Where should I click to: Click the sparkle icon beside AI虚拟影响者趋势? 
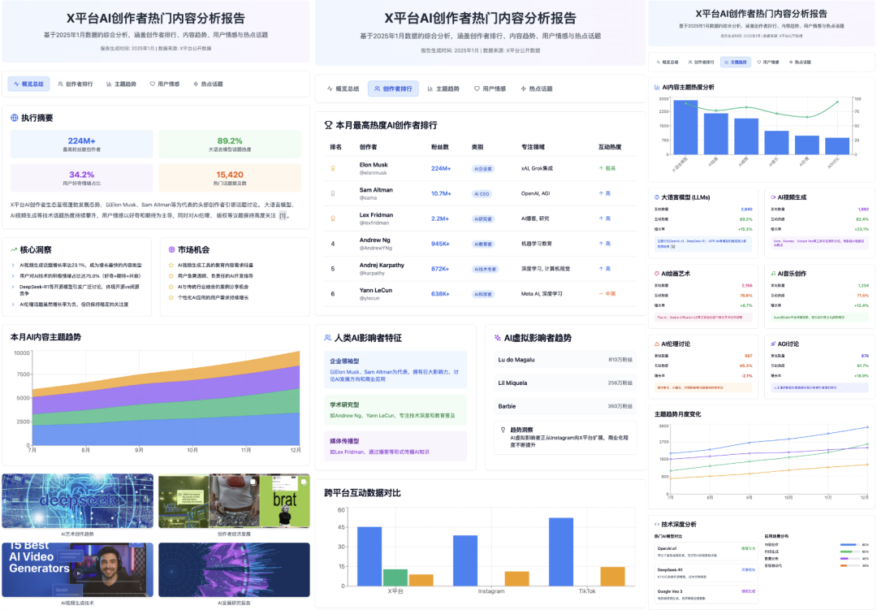pyautogui.click(x=497, y=338)
